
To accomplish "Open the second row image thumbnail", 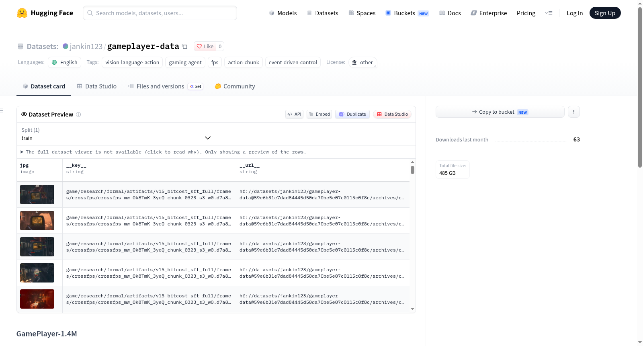I will 37,221.
